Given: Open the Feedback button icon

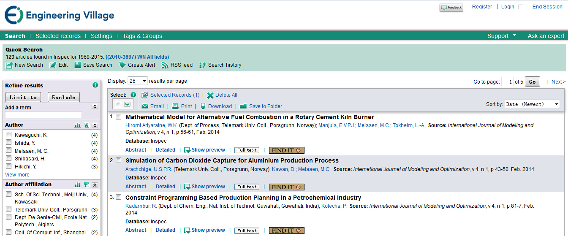Looking at the screenshot, I should [x=451, y=8].
